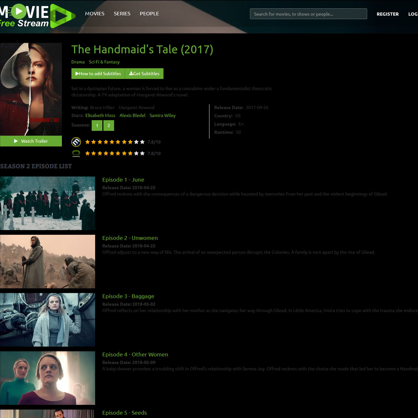Play the Watch Trailer button
Image resolution: width=418 pixels, height=418 pixels.
[x=31, y=141]
